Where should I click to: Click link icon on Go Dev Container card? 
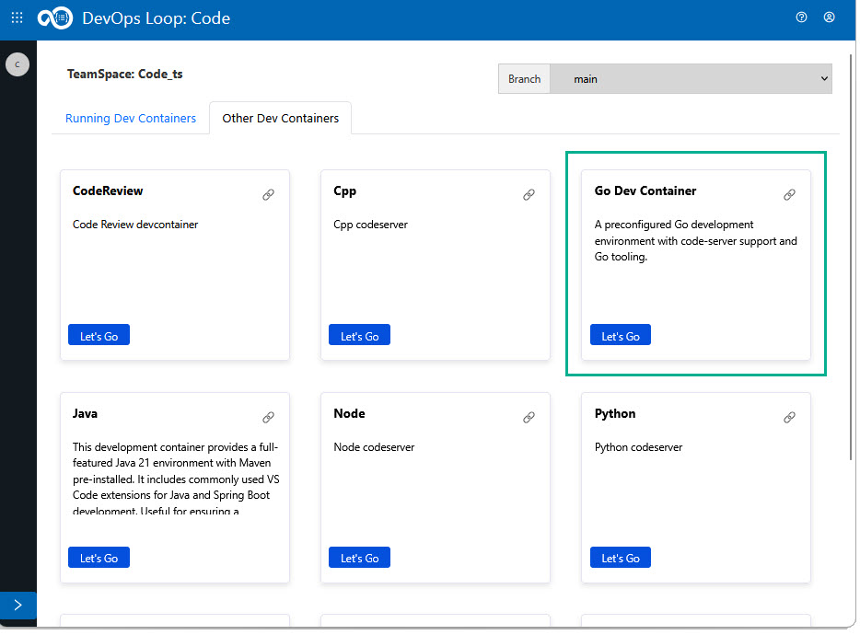coord(789,195)
